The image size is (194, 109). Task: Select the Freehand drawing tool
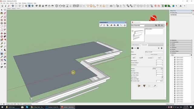point(5,17)
